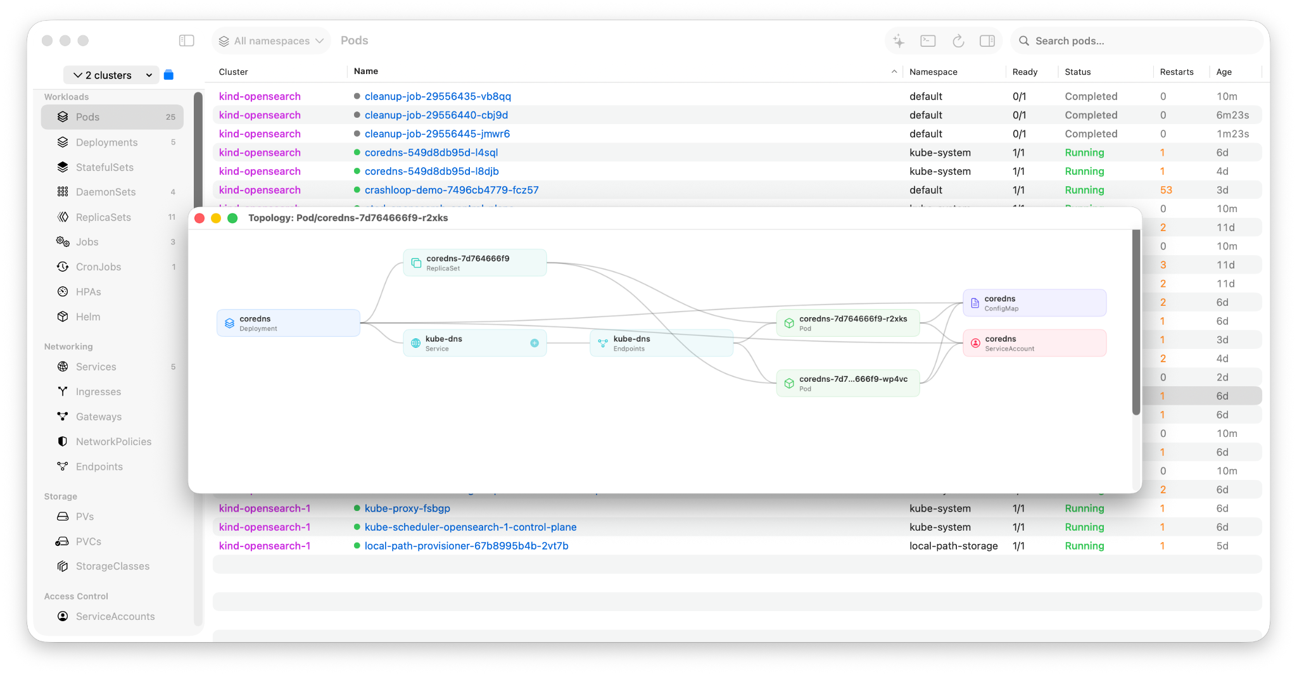Refresh the pods list with the reload icon
This screenshot has width=1297, height=675.
pyautogui.click(x=958, y=41)
